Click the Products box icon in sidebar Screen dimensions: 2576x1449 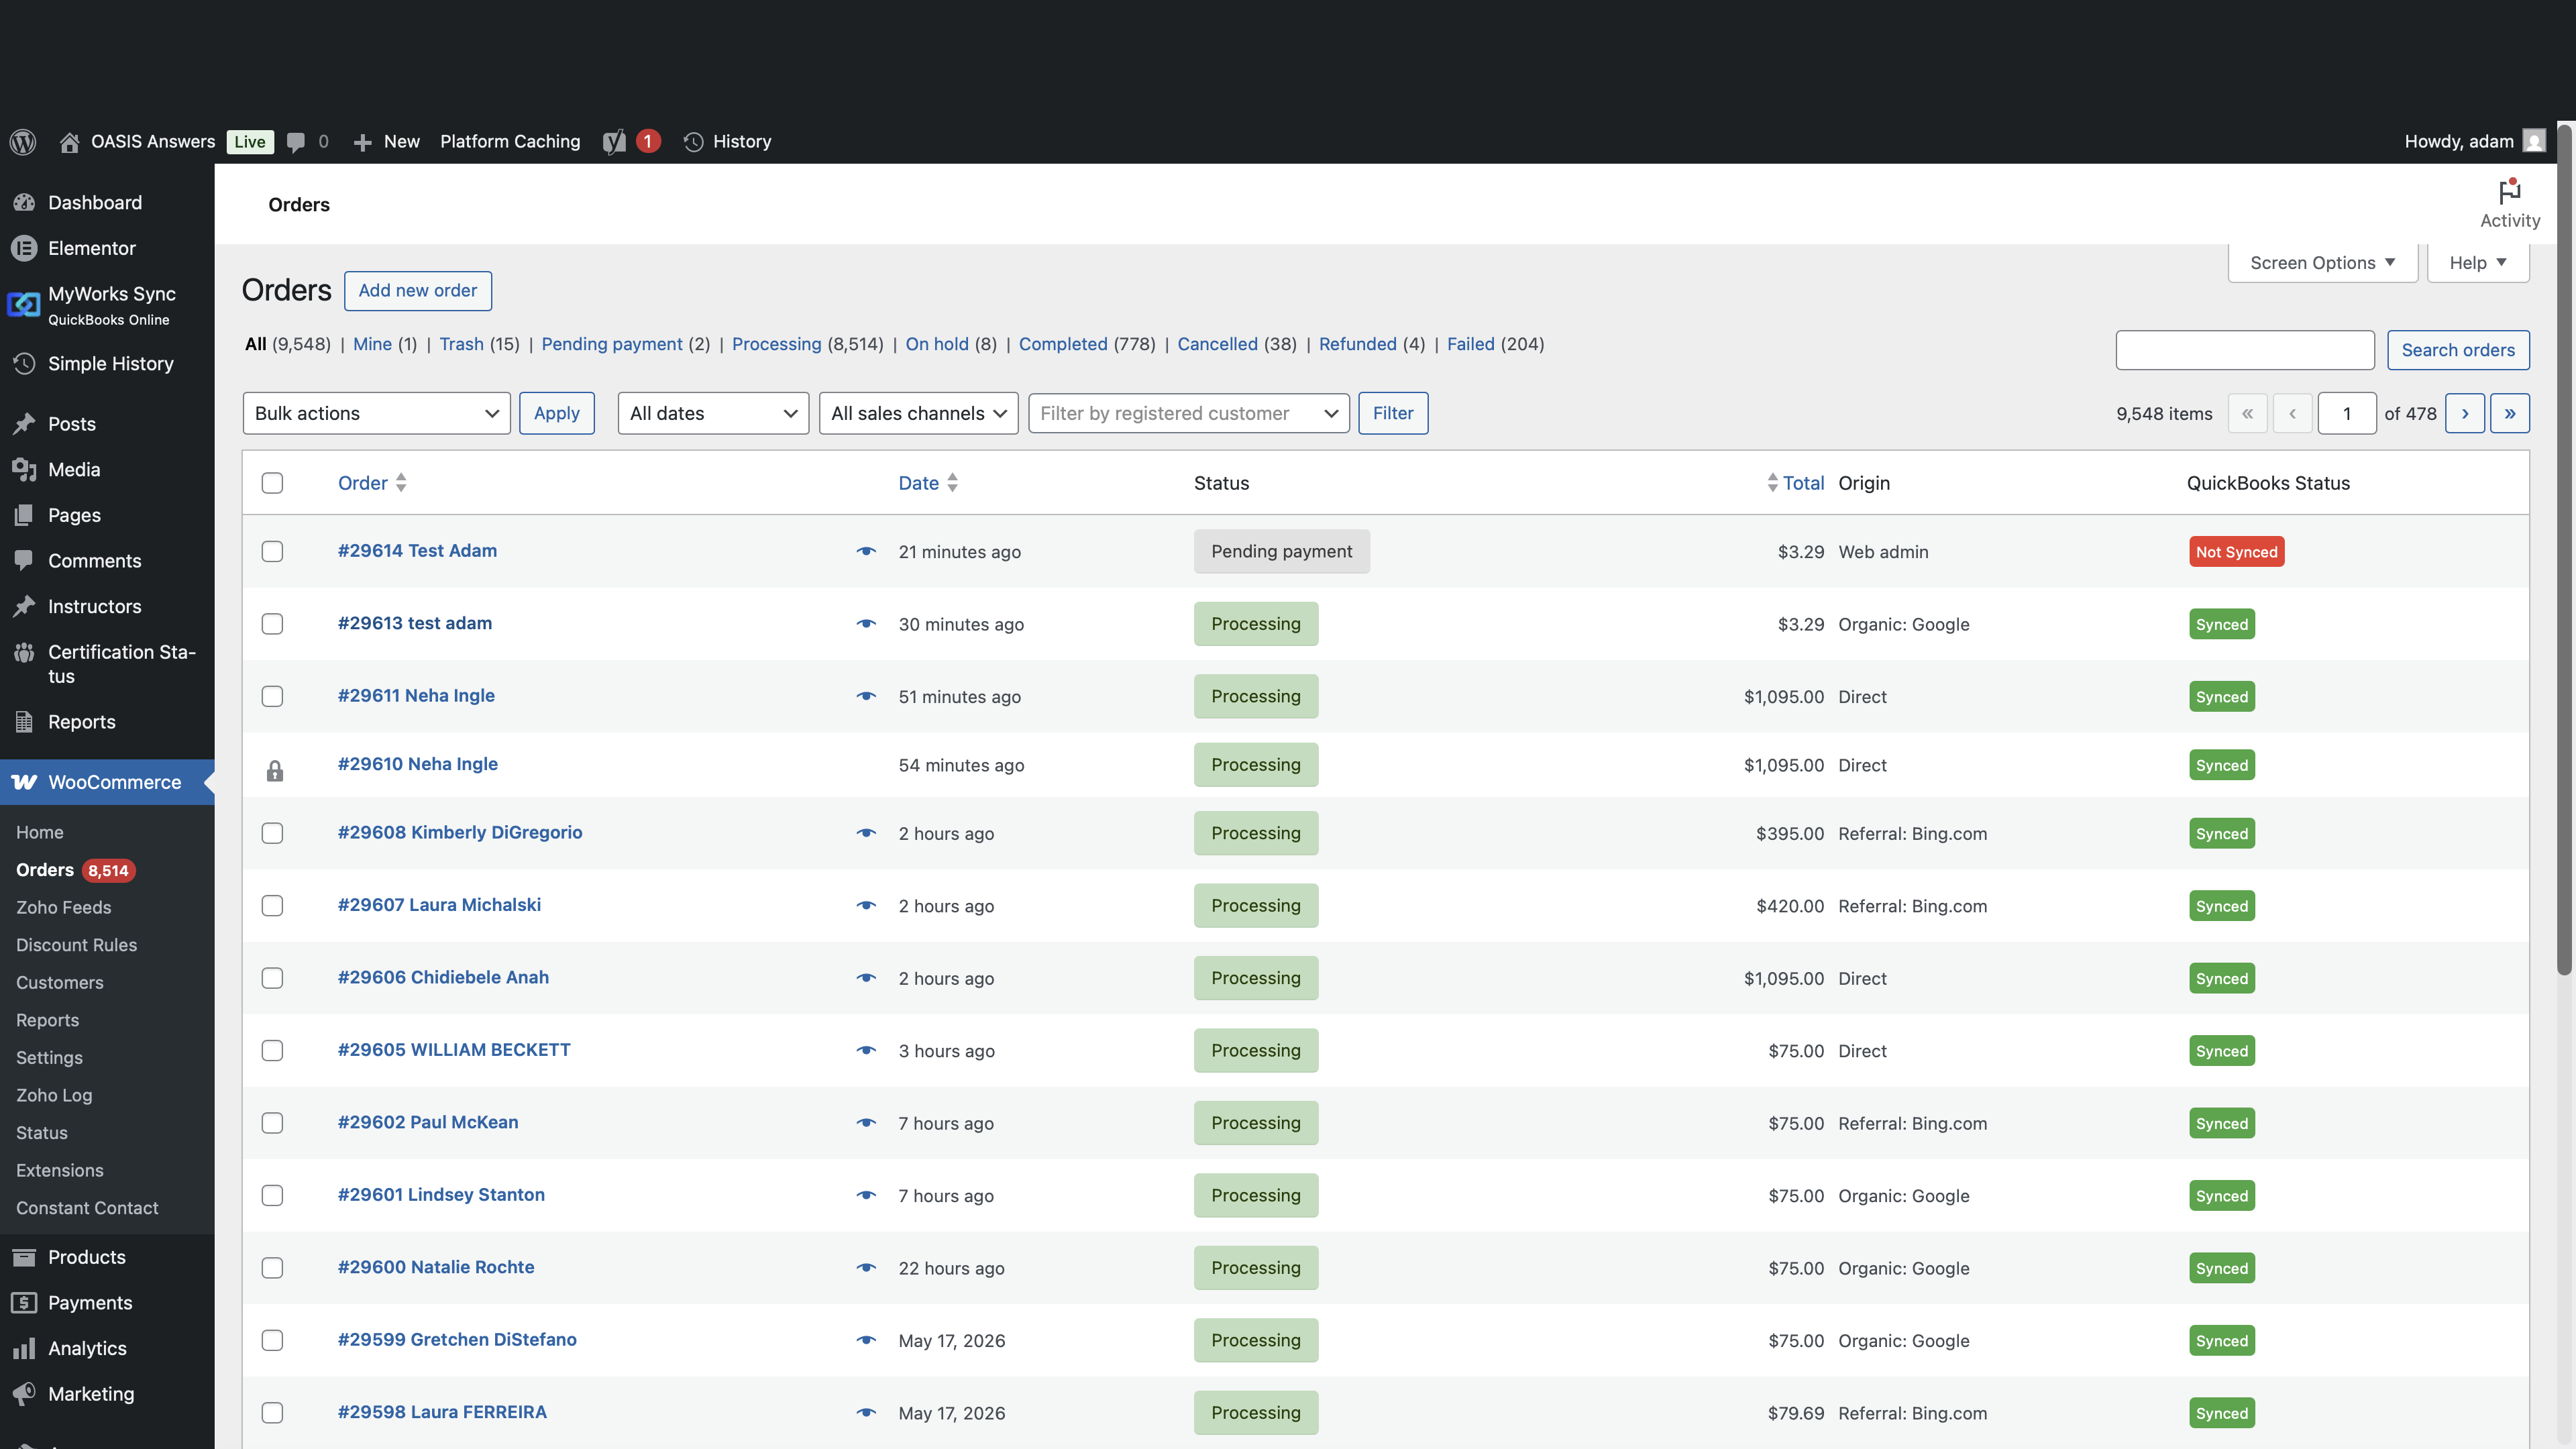click(25, 1257)
